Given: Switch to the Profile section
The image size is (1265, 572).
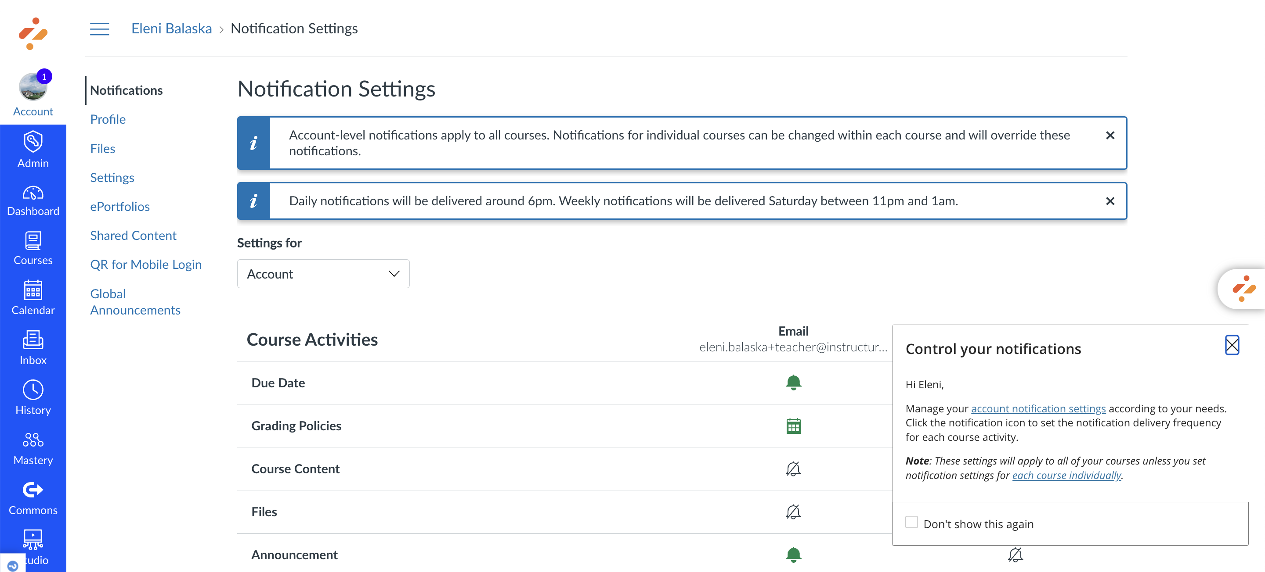Looking at the screenshot, I should pyautogui.click(x=108, y=119).
